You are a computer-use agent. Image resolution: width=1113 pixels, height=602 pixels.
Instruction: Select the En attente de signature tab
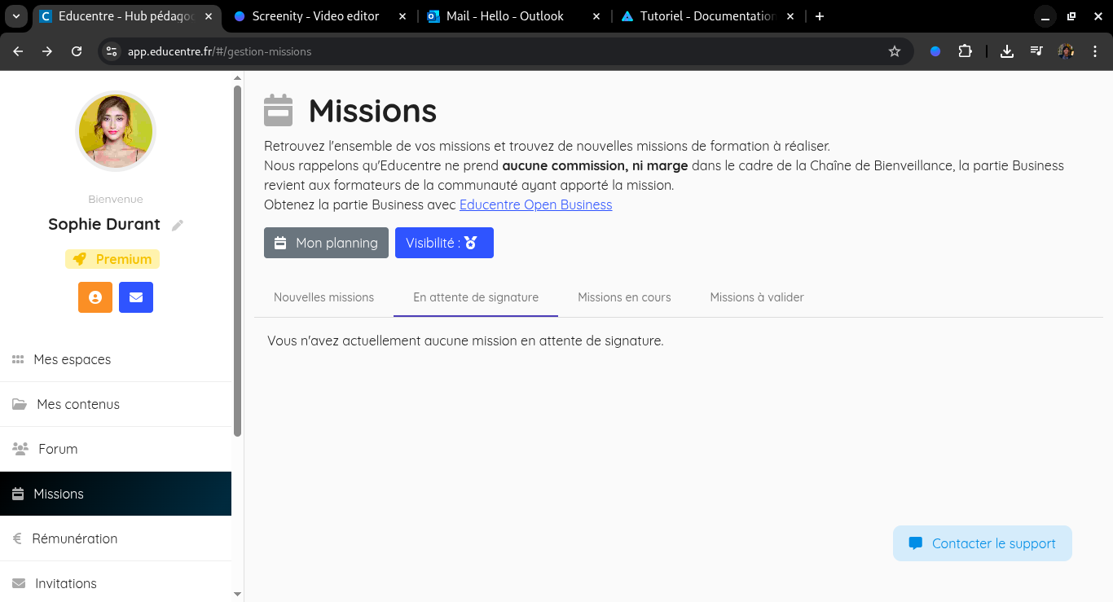click(x=476, y=297)
